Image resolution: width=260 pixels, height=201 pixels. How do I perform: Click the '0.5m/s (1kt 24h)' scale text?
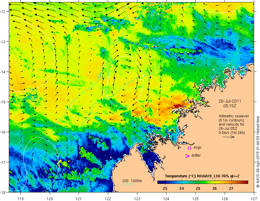pyautogui.click(x=232, y=133)
